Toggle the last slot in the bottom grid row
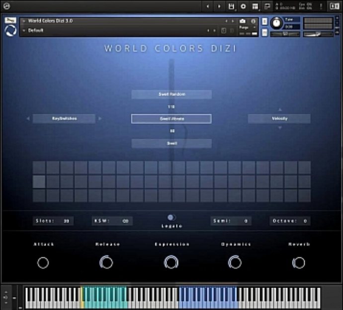 (304, 196)
